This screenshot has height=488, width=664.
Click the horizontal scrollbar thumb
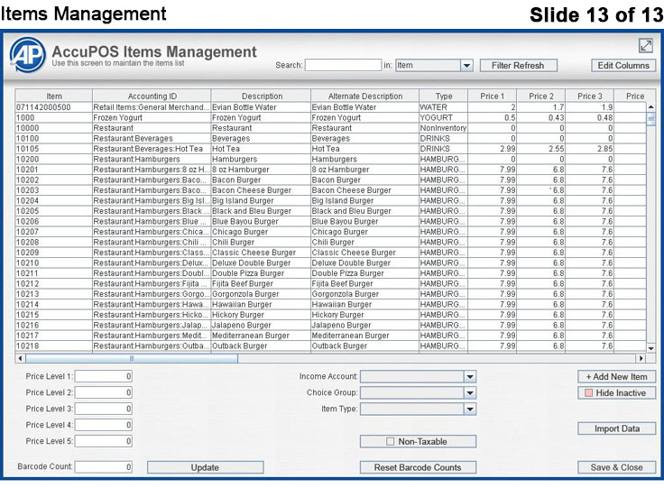tap(132, 358)
